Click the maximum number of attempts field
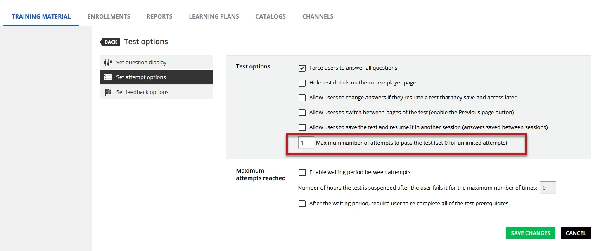The height and width of the screenshot is (251, 600). click(306, 143)
